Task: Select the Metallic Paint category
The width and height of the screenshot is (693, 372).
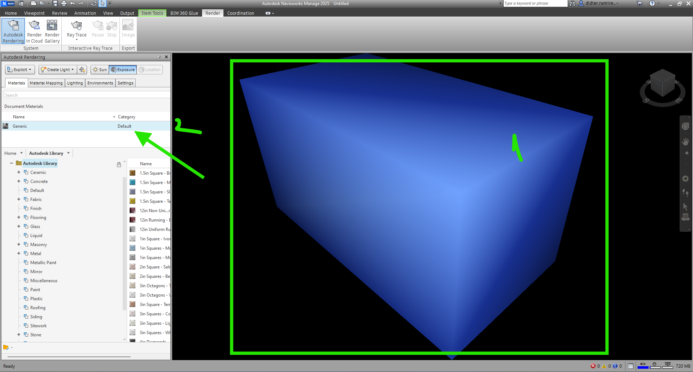Action: [43, 263]
